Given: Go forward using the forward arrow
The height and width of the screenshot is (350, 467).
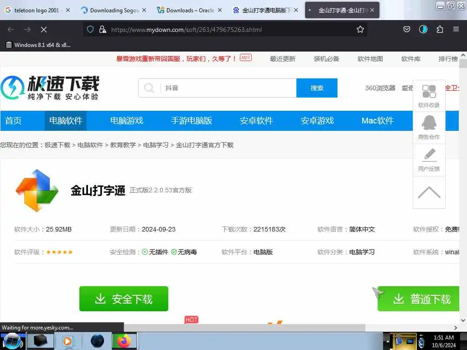Looking at the screenshot, I should (27, 30).
